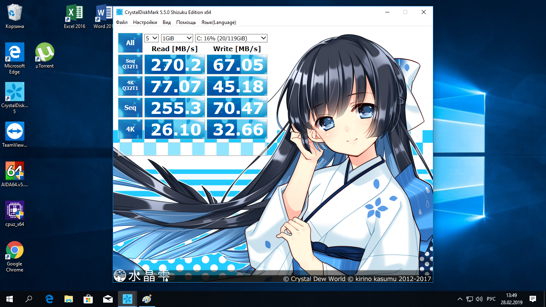The image size is (546, 307).
Task: Open the Файл menu
Action: coord(122,22)
